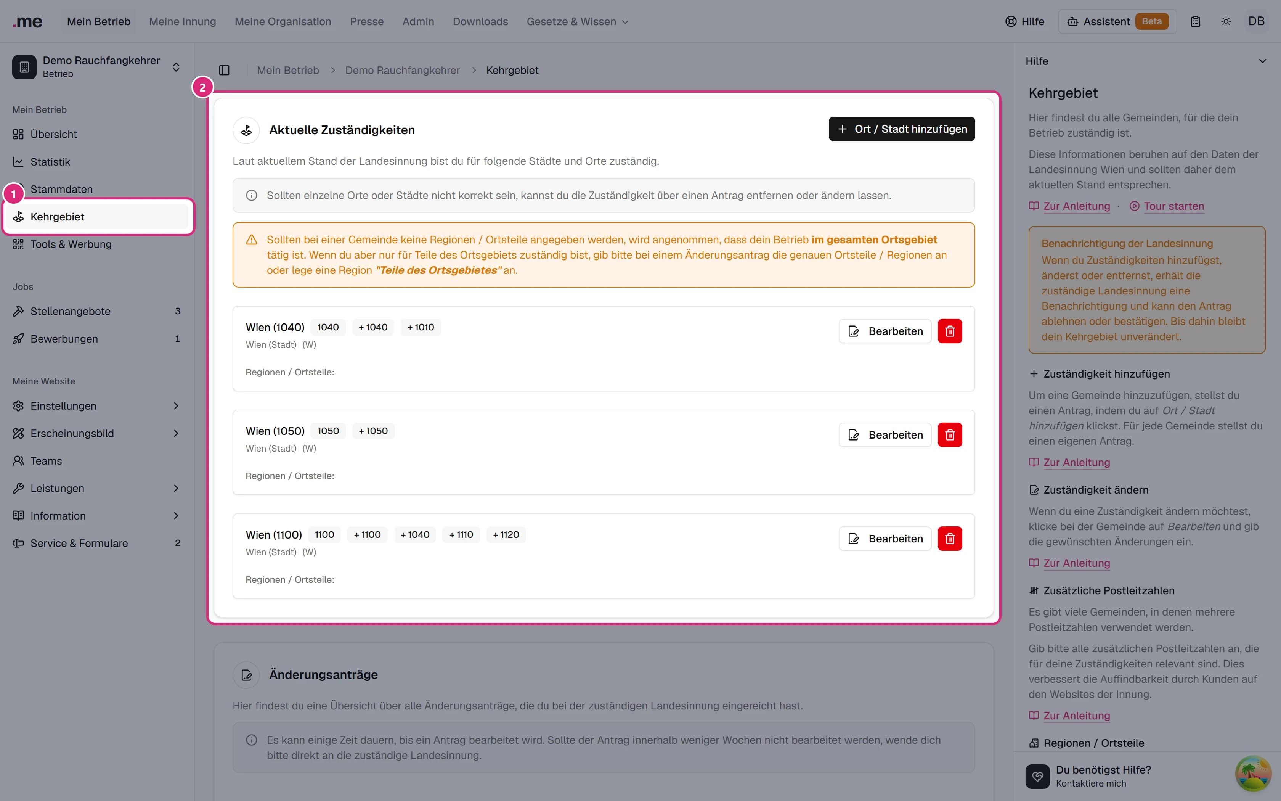
Task: Expand the Demo Rauchfangkehrer Betrieb switcher
Action: coord(98,67)
